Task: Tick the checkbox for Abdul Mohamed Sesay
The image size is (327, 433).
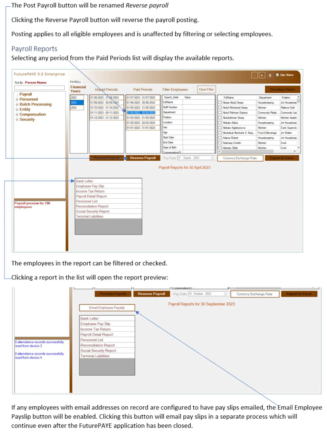Action: 220,108
